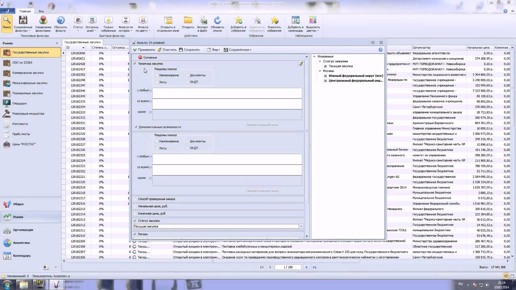Go to previous page arrow

tap(270, 267)
